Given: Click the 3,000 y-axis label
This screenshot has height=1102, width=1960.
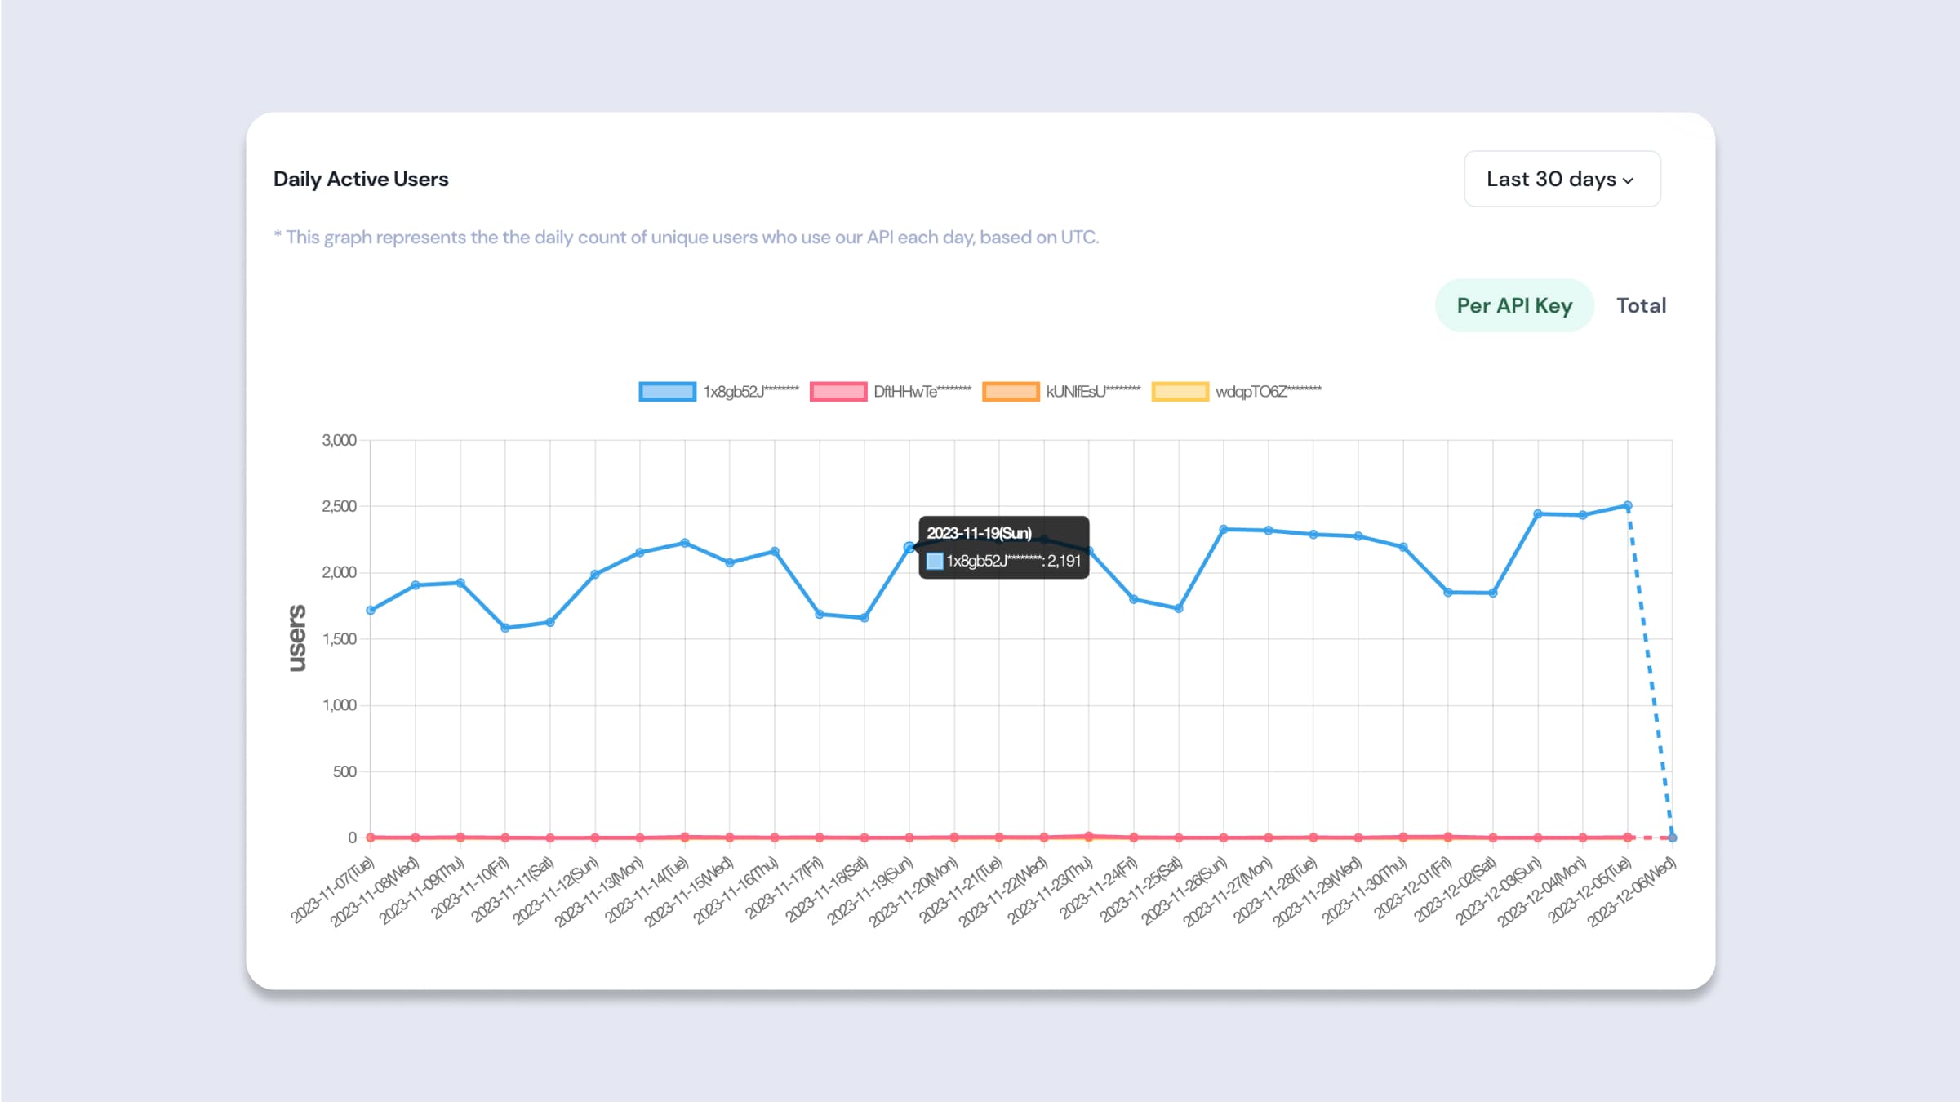Looking at the screenshot, I should point(340,441).
